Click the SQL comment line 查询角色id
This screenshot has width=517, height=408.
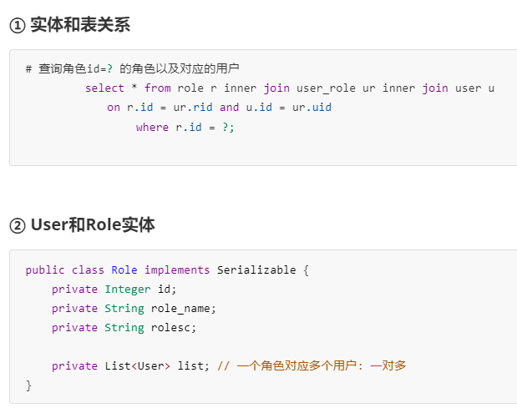(x=132, y=68)
